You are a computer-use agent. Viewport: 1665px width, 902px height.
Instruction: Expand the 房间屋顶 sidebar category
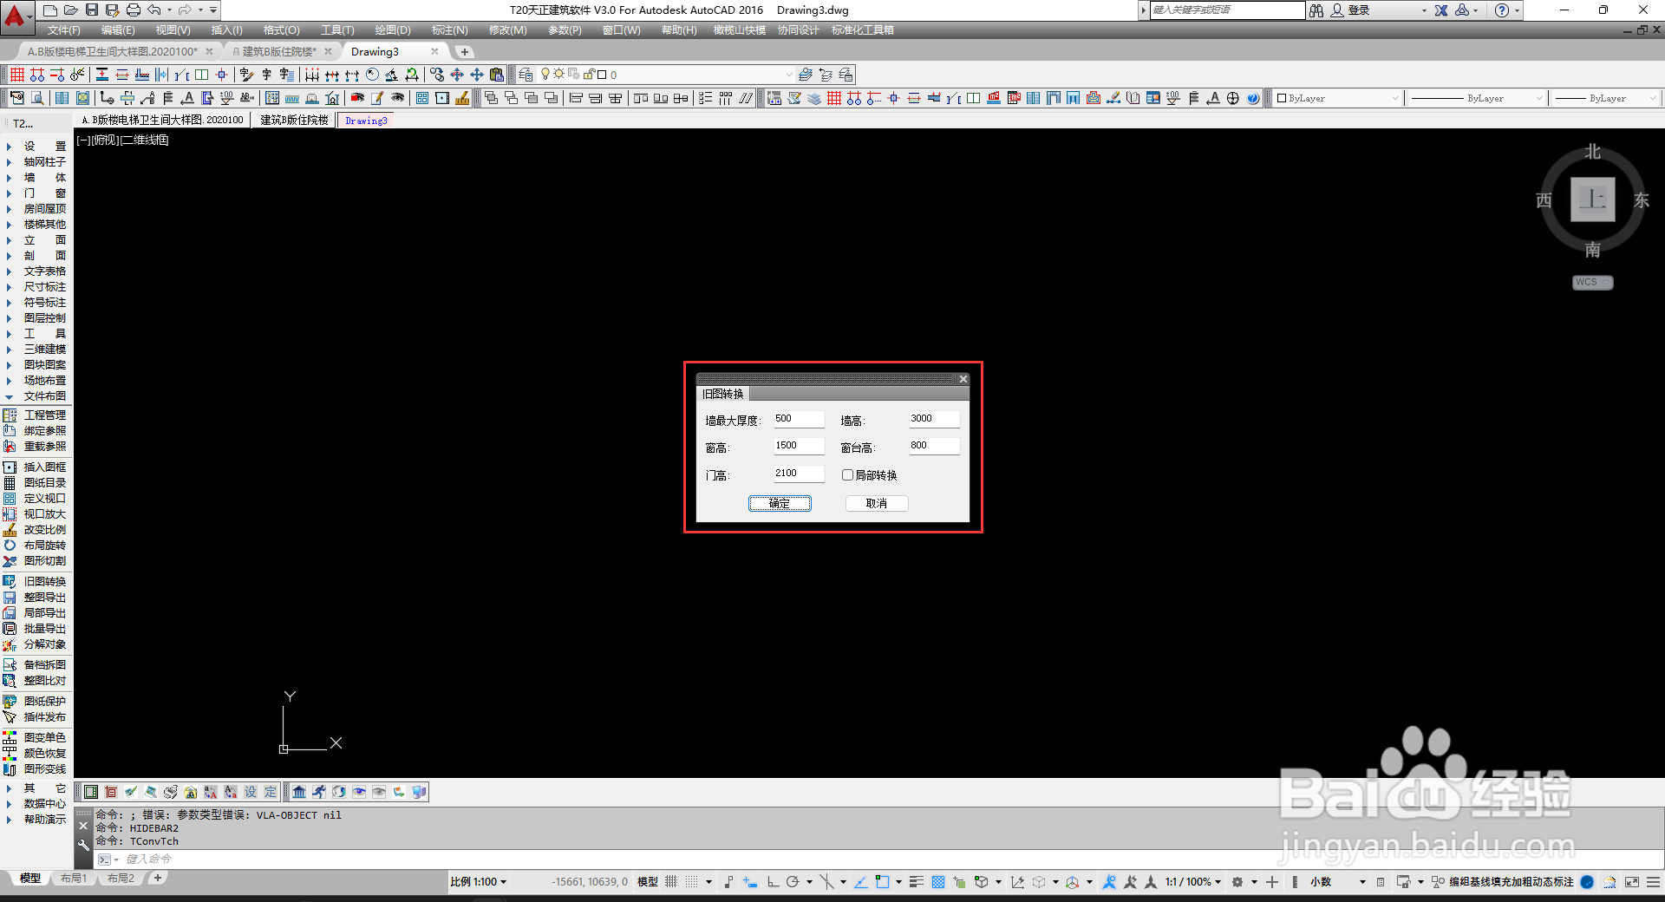coord(36,209)
